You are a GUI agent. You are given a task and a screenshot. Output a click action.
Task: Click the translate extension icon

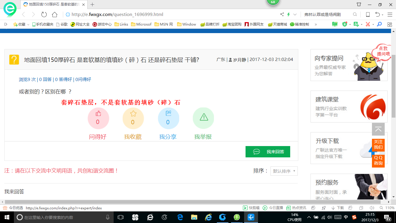(x=356, y=24)
